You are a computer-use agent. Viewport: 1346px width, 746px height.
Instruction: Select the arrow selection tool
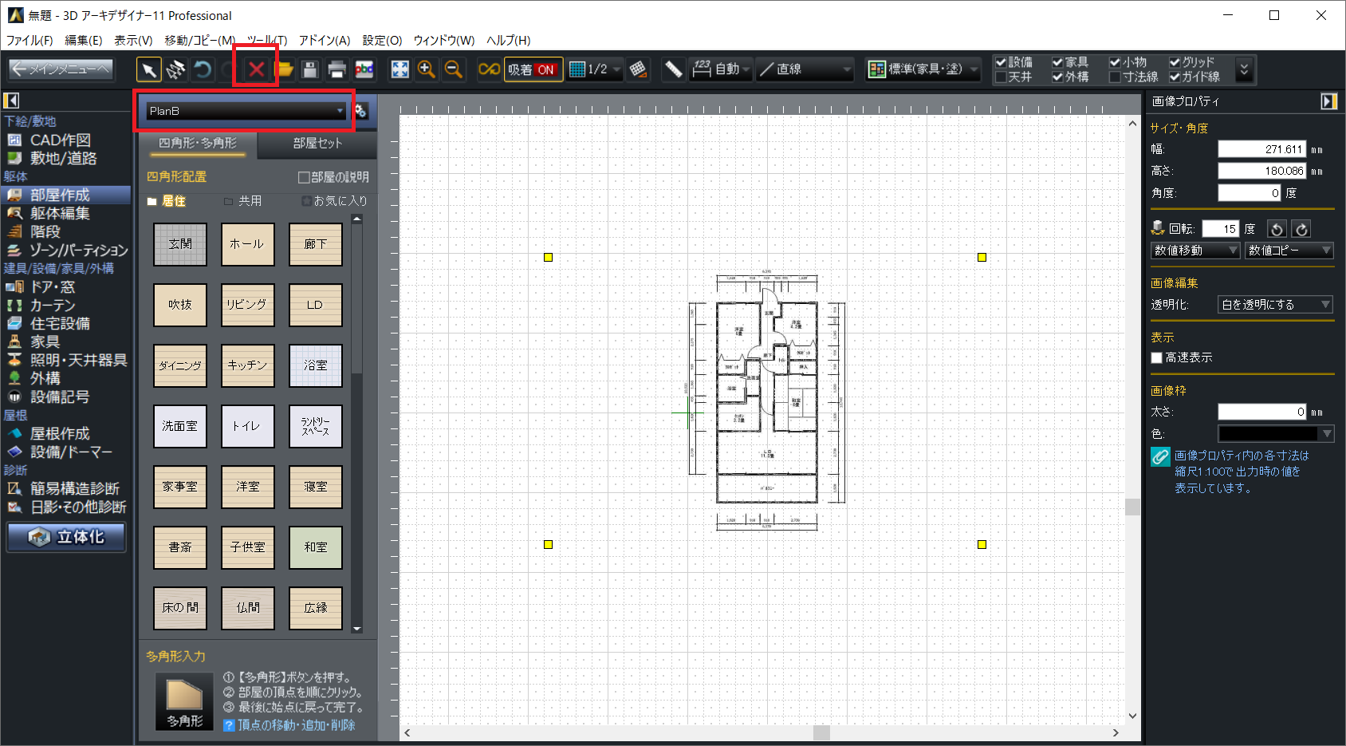pyautogui.click(x=148, y=69)
